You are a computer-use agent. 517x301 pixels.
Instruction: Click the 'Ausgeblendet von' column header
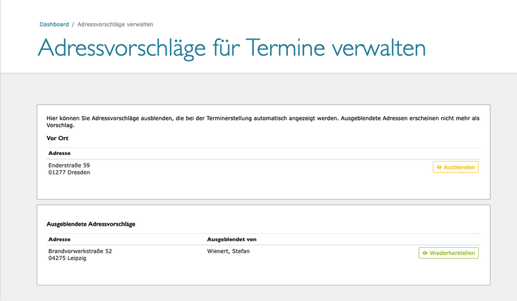(x=232, y=239)
